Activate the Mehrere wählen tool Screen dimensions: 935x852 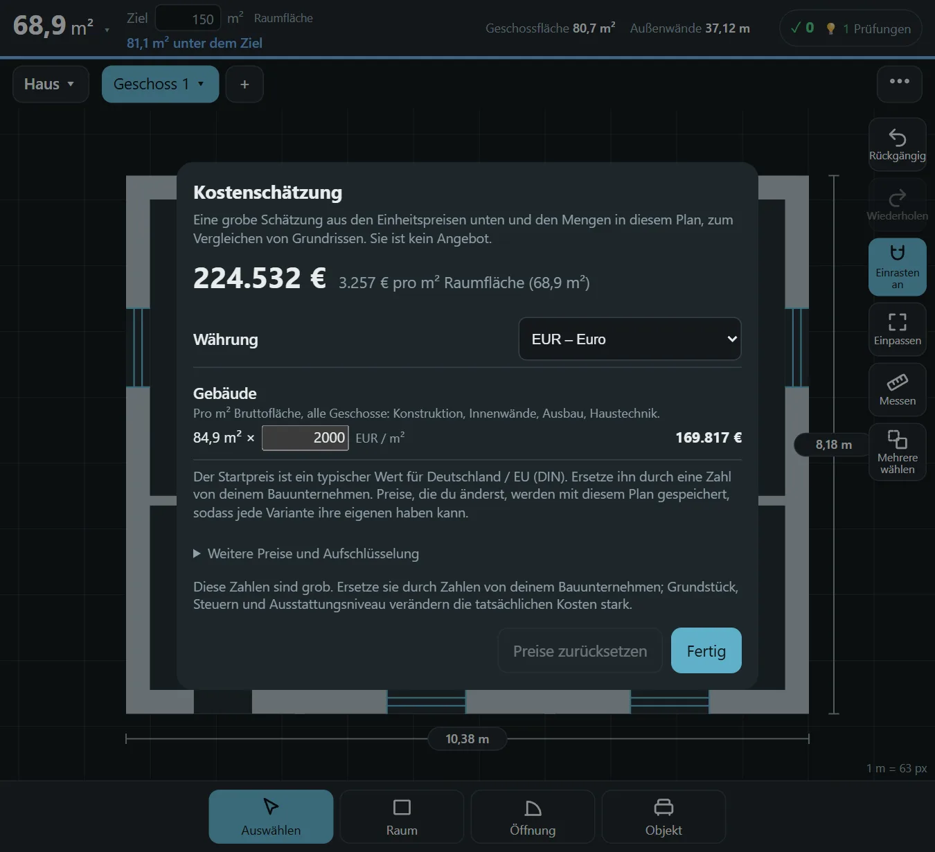pos(897,452)
